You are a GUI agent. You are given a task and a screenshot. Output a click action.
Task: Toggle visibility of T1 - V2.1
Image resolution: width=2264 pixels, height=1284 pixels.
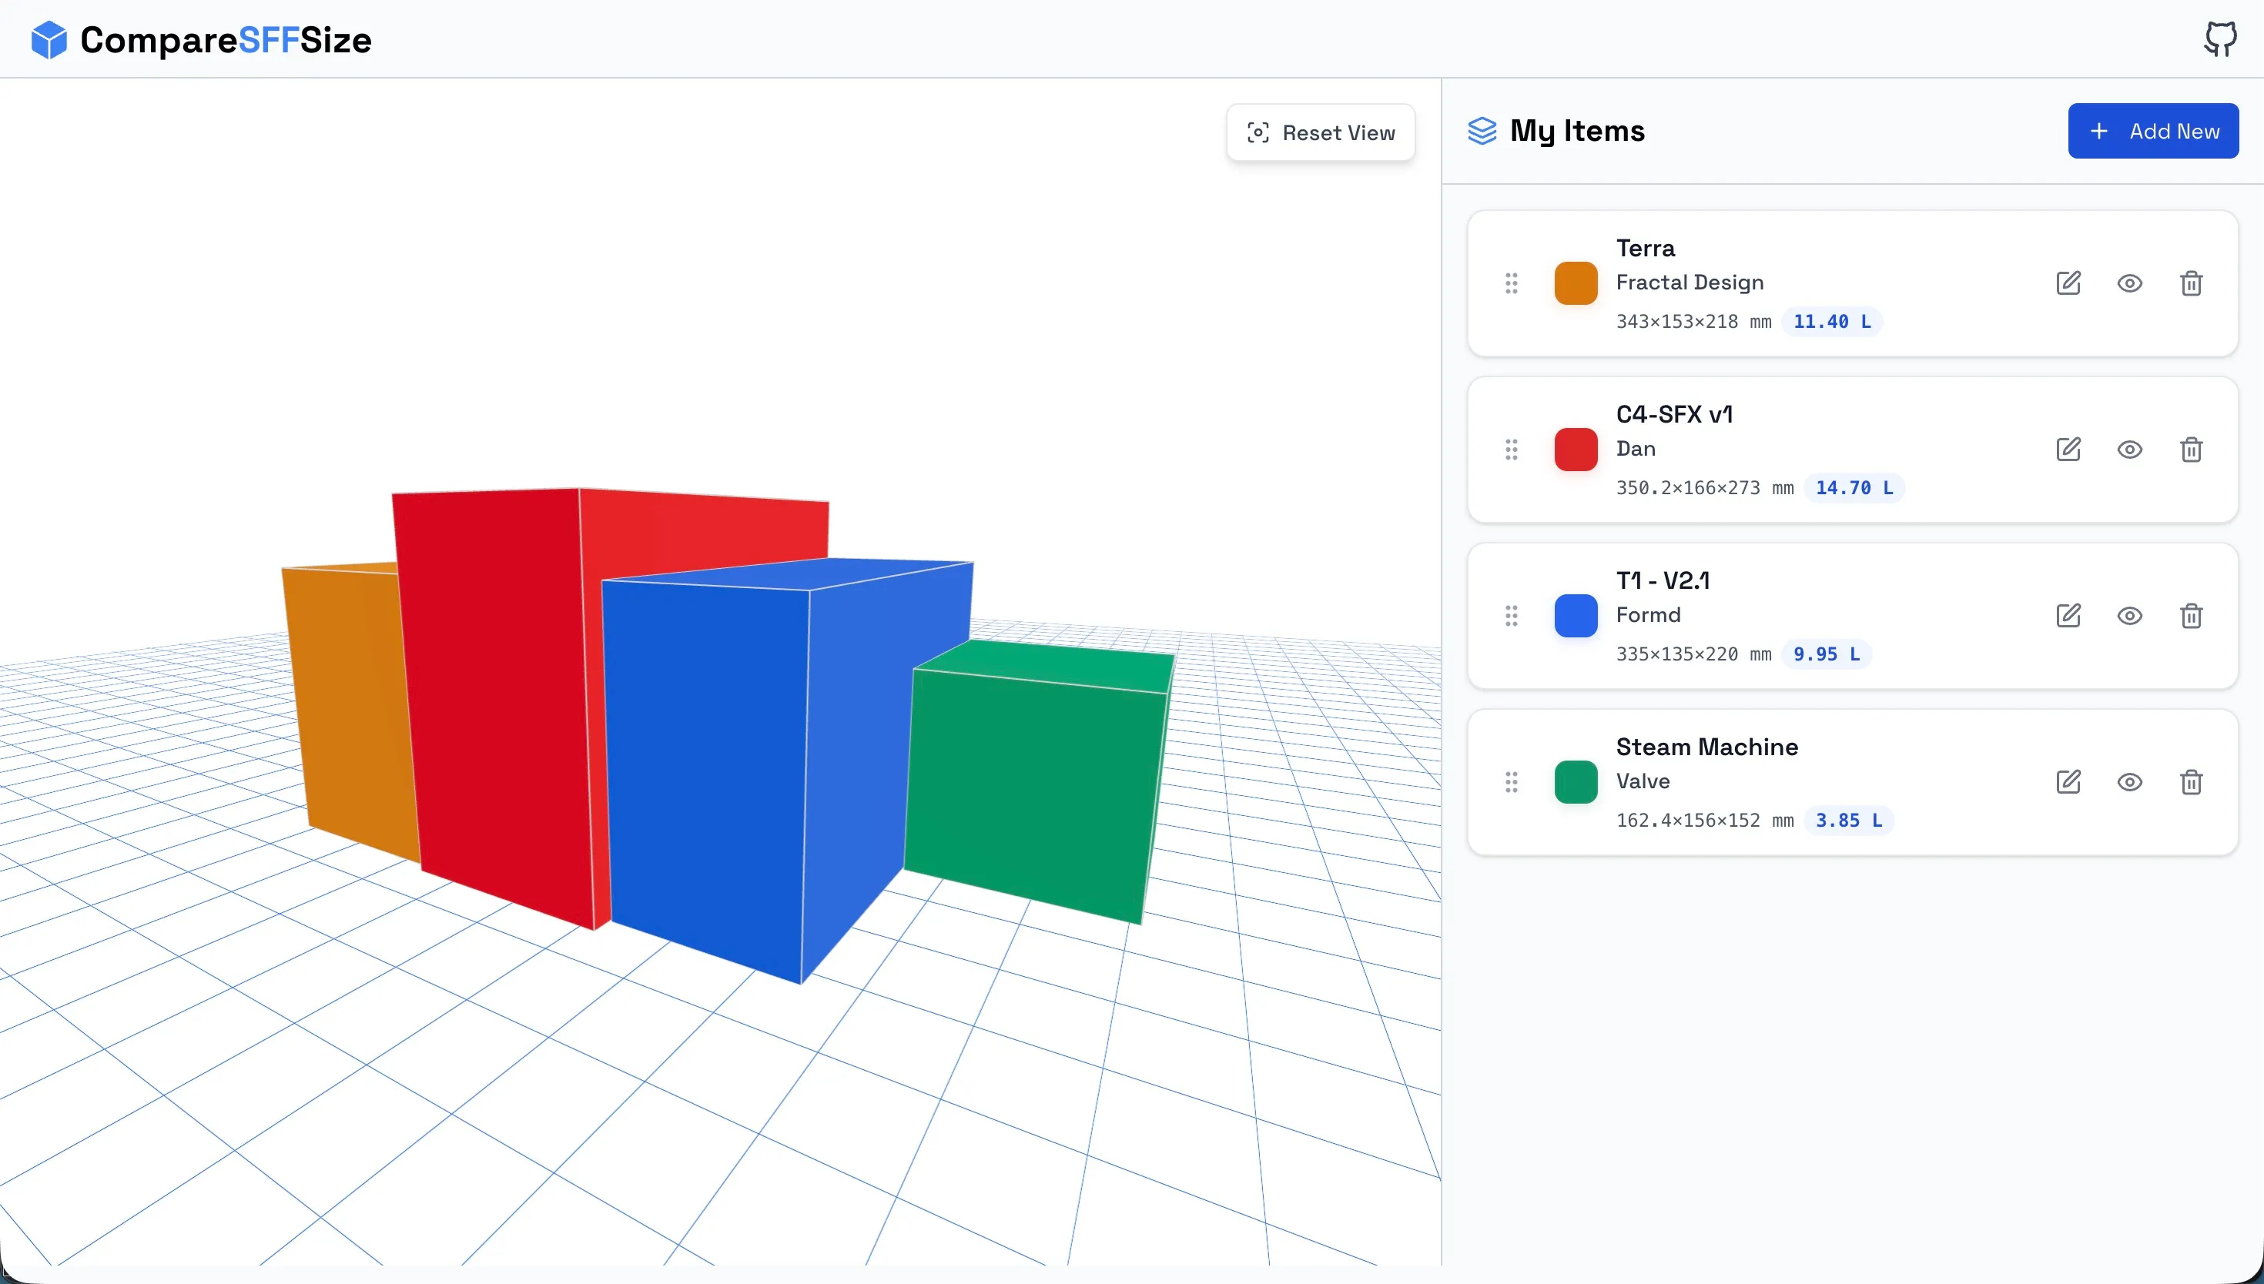point(2129,616)
